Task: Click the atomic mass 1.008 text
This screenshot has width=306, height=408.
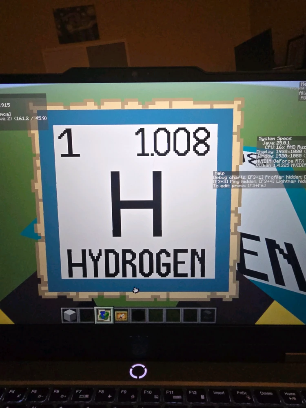Action: point(173,142)
